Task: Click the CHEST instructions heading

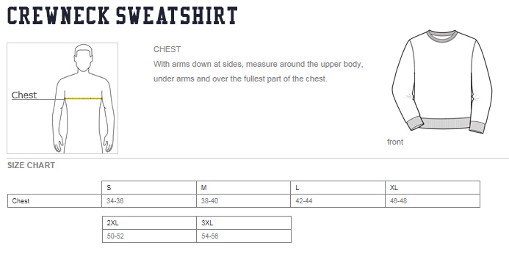Action: [x=167, y=49]
